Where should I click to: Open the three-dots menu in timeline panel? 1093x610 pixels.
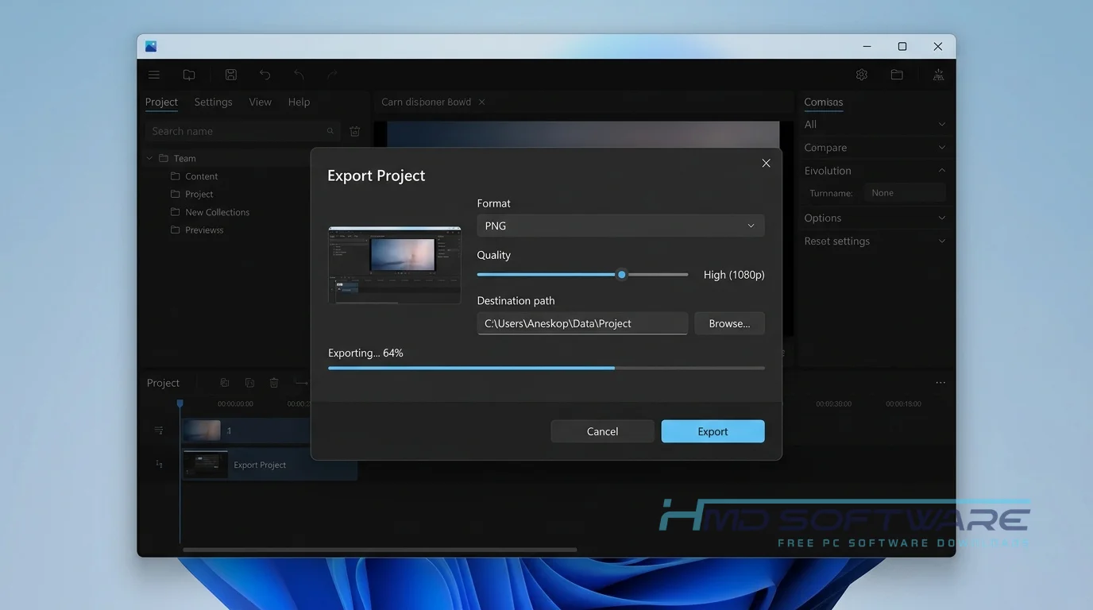click(x=940, y=383)
